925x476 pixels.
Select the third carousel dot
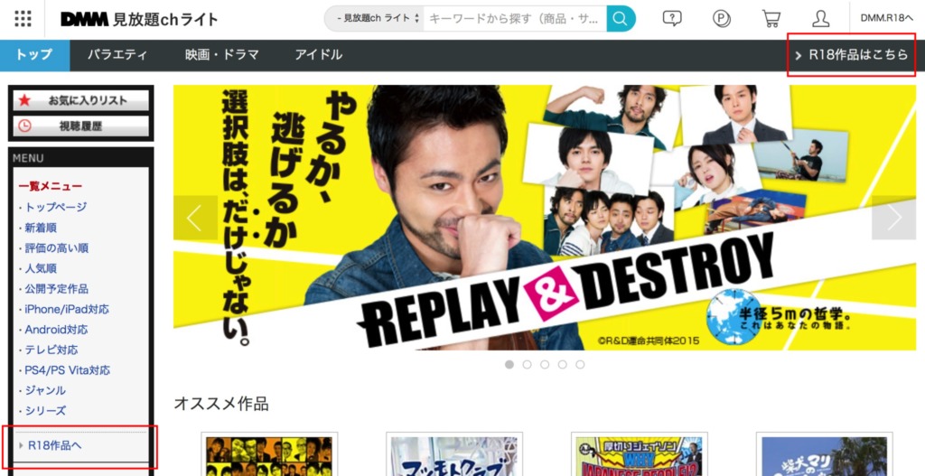tap(545, 365)
